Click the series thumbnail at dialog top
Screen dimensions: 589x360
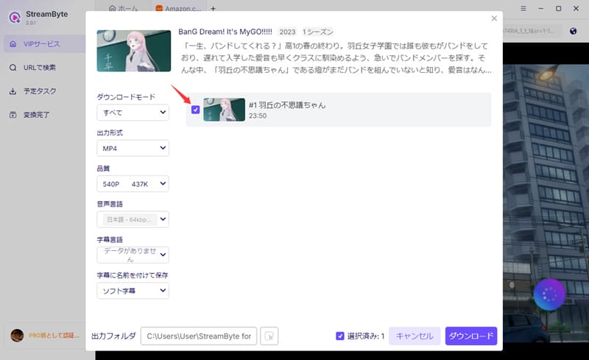click(x=134, y=51)
